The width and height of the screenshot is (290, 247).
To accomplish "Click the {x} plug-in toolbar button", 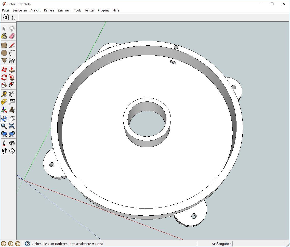I will (x=6, y=17).
